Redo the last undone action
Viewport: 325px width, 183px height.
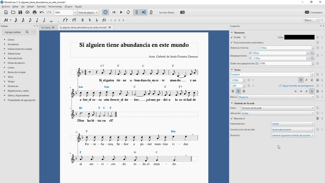[49, 12]
